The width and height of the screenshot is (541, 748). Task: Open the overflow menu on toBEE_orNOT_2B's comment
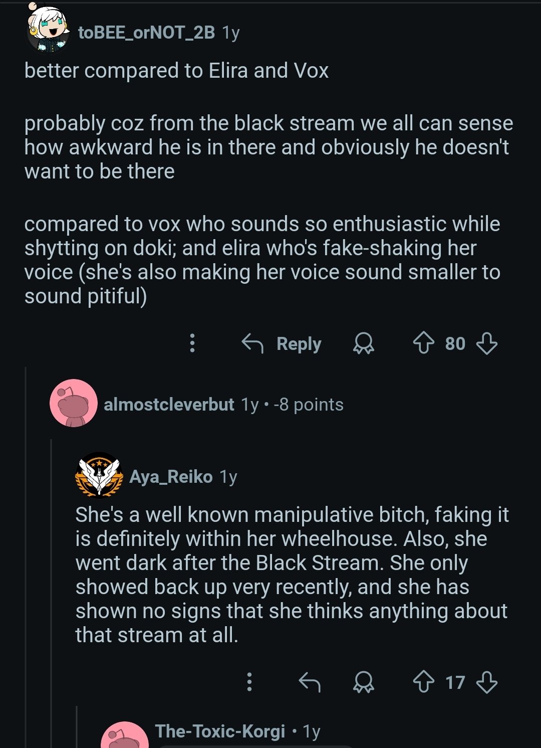(x=192, y=343)
